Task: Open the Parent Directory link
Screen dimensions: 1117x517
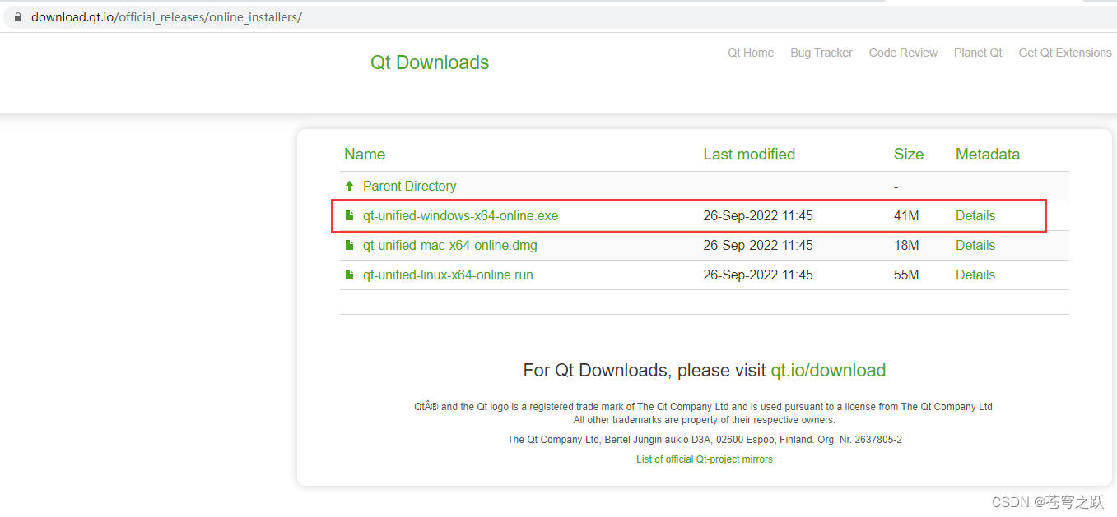Action: pyautogui.click(x=409, y=186)
